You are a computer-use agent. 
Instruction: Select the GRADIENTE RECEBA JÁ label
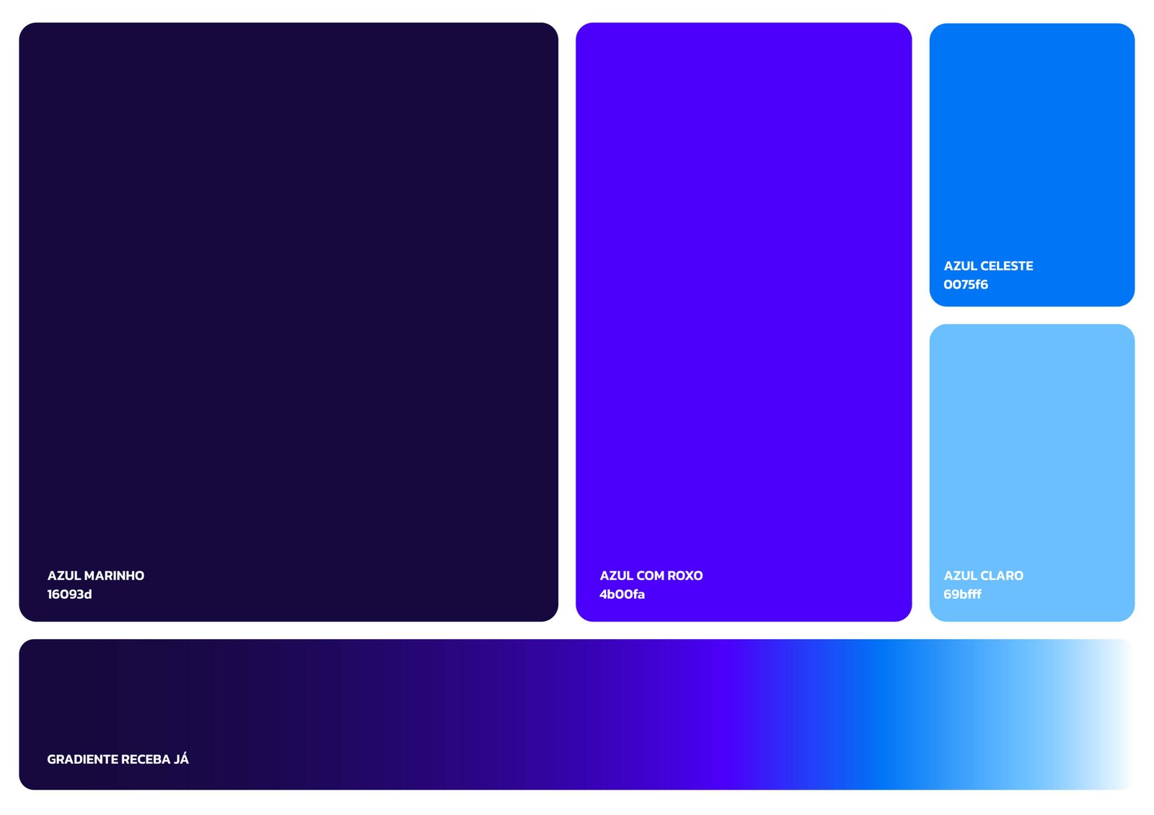click(118, 759)
